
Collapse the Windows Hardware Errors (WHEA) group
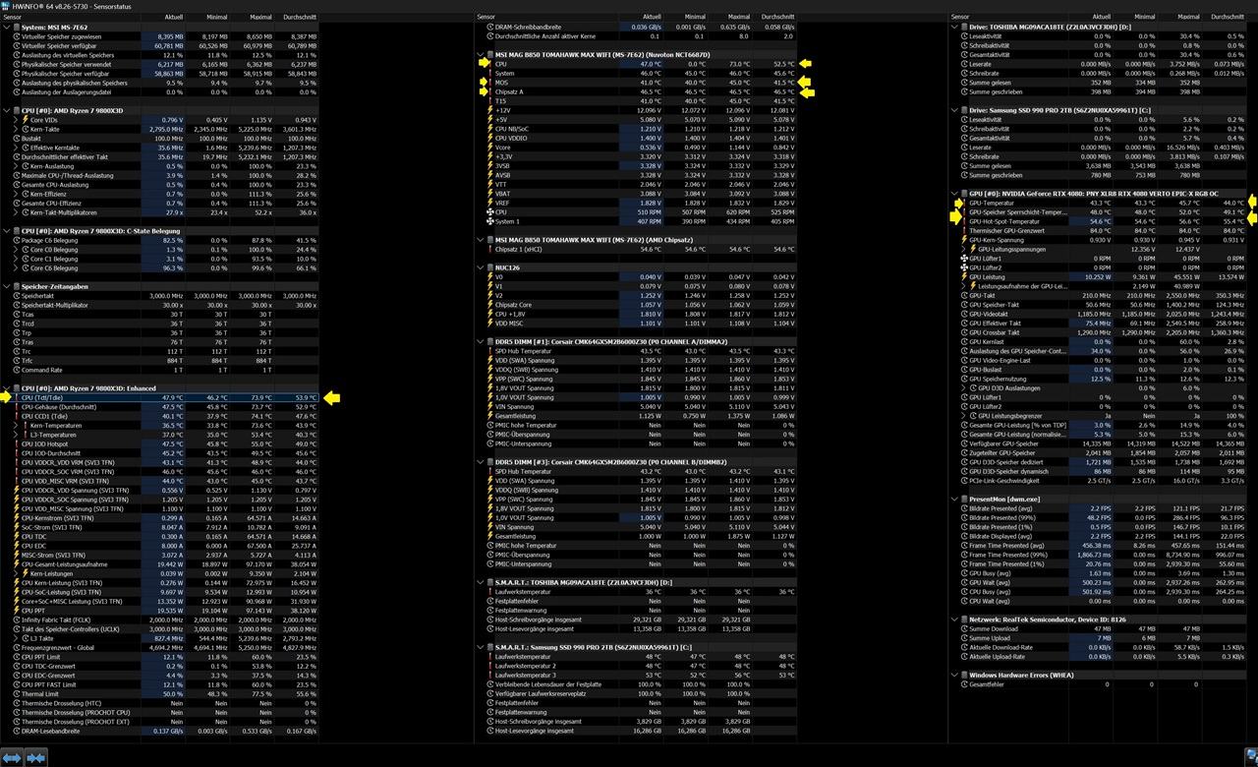click(954, 676)
